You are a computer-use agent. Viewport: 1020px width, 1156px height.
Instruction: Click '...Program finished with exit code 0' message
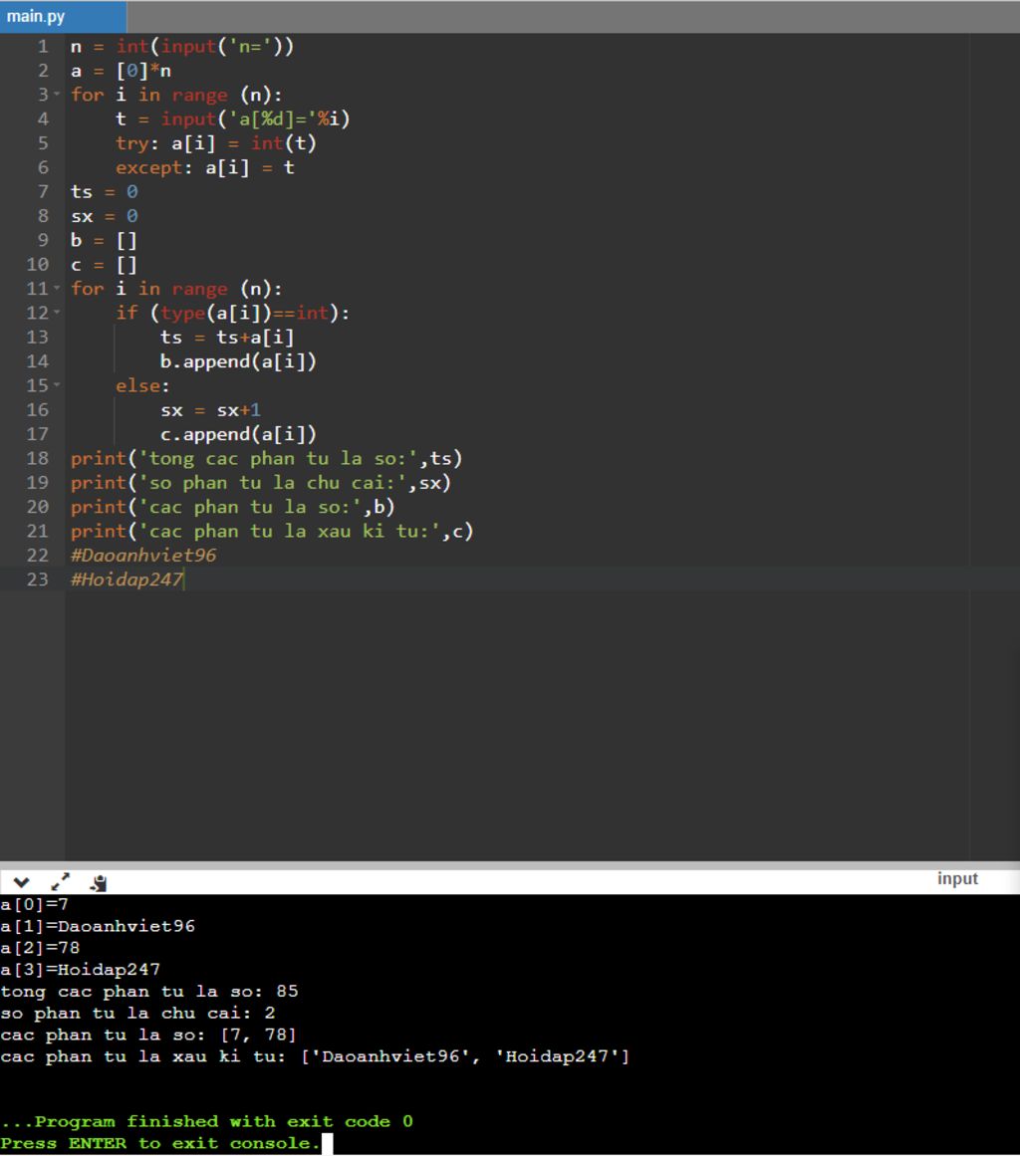[207, 1122]
